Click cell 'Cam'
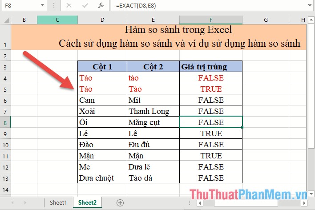The height and width of the screenshot is (210, 315). (102, 100)
